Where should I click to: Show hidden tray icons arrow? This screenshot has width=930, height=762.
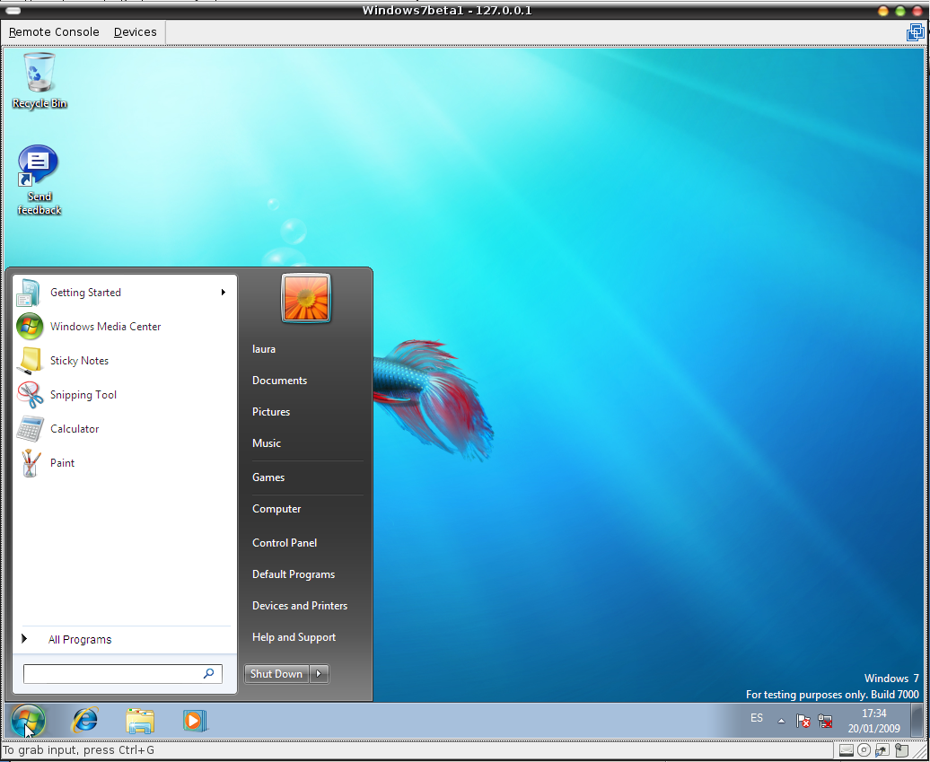coord(781,721)
